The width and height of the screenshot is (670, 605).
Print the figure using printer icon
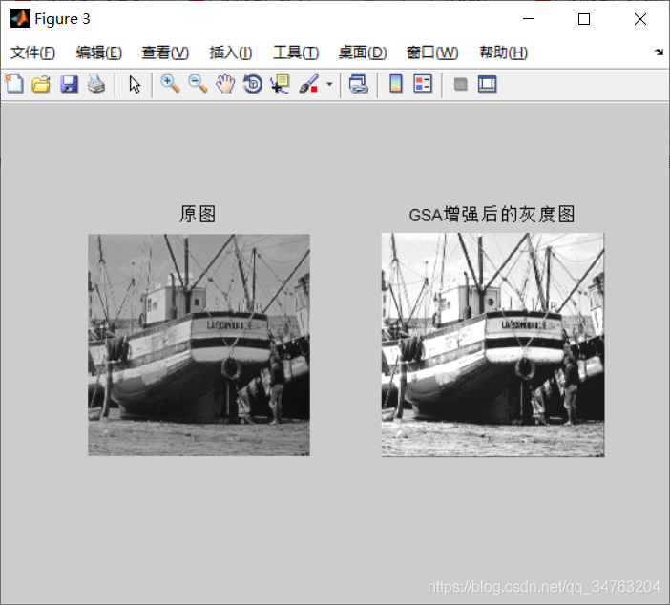pyautogui.click(x=96, y=84)
